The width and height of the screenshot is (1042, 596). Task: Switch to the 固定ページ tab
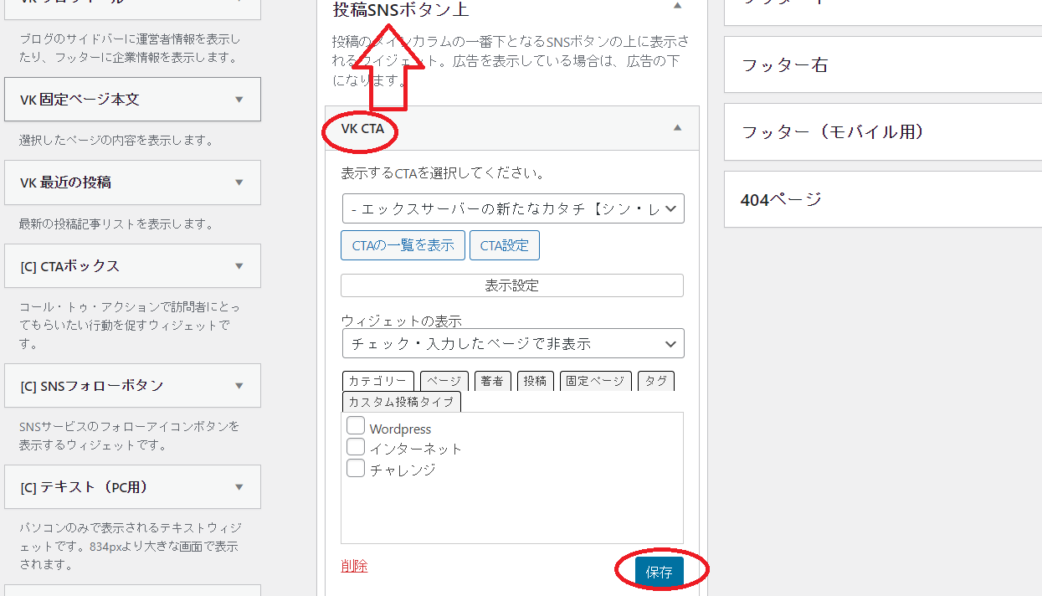pos(595,381)
